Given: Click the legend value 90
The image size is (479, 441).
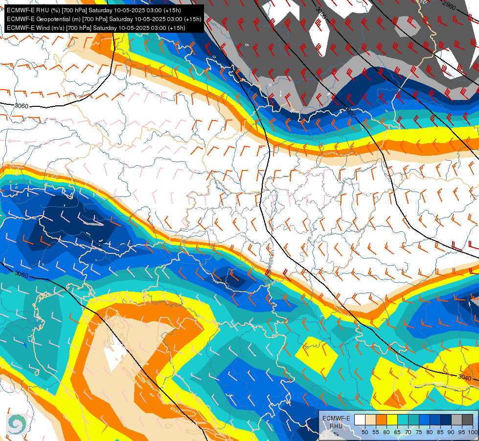Looking at the screenshot, I should (451, 432).
